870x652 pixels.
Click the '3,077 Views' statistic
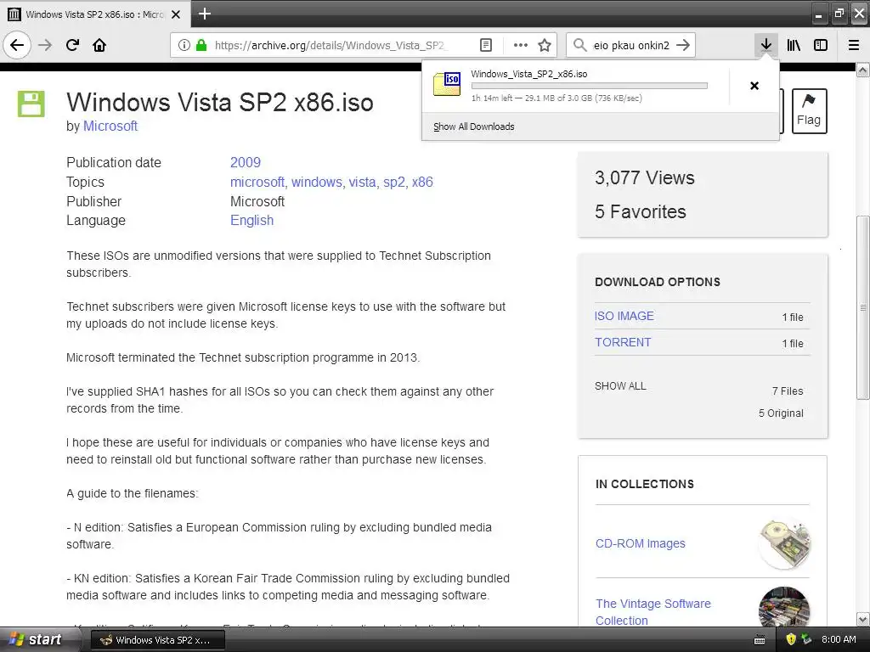(644, 177)
